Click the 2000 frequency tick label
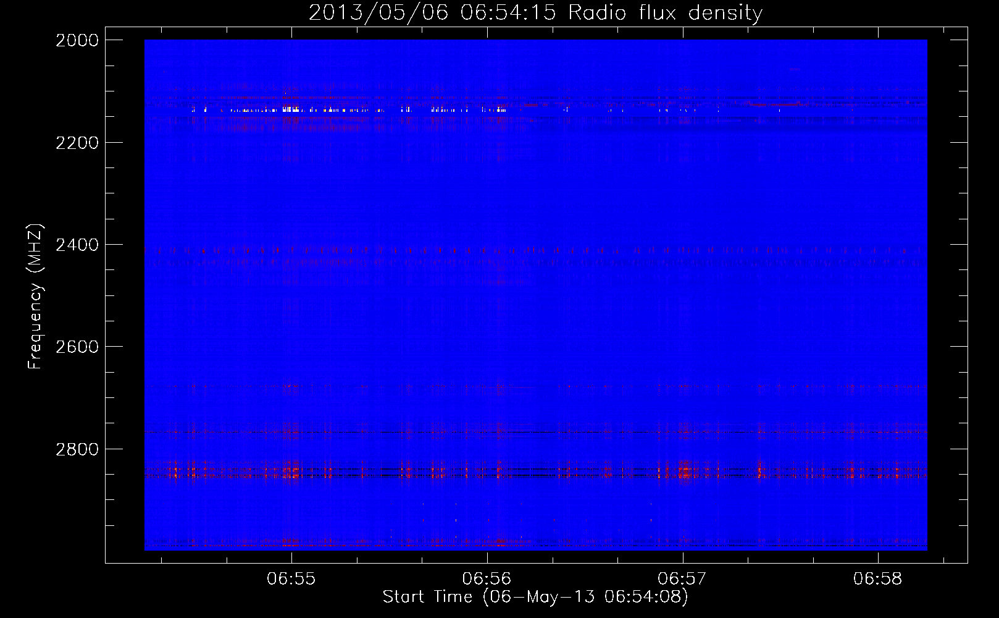 [77, 40]
